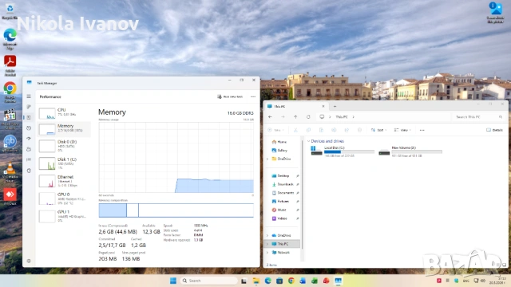Select CPU in performance list

point(64,113)
